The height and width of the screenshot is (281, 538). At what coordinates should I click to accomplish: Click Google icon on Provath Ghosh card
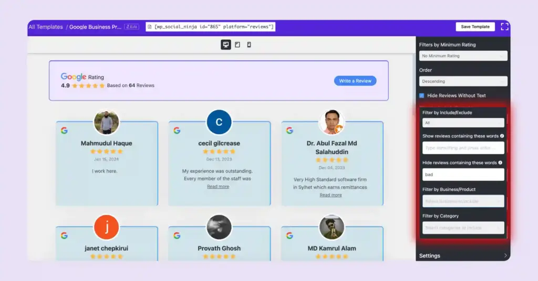click(x=177, y=235)
